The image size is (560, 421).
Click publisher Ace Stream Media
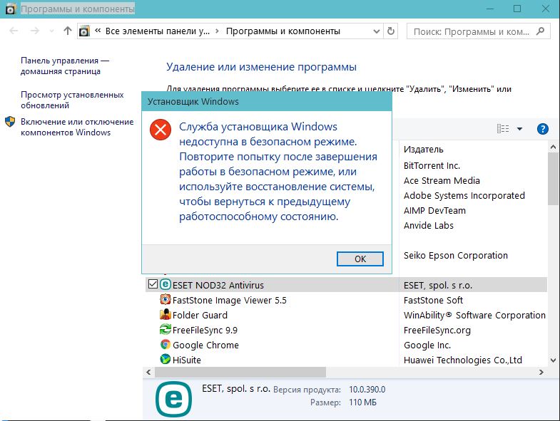[442, 180]
